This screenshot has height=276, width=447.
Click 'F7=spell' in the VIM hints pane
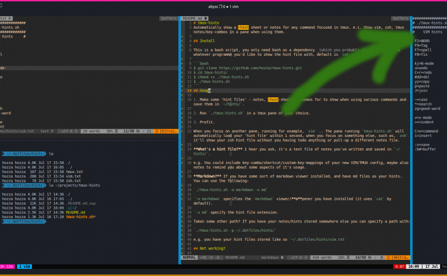click(423, 50)
